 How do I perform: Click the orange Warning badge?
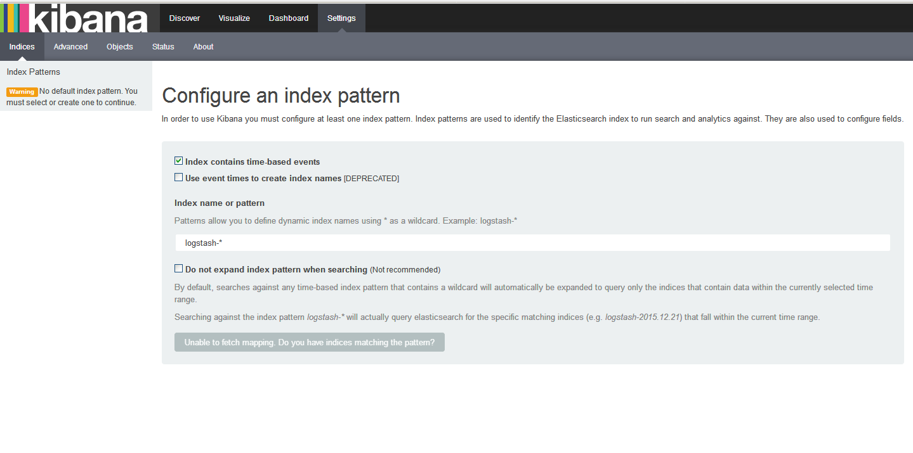click(22, 92)
